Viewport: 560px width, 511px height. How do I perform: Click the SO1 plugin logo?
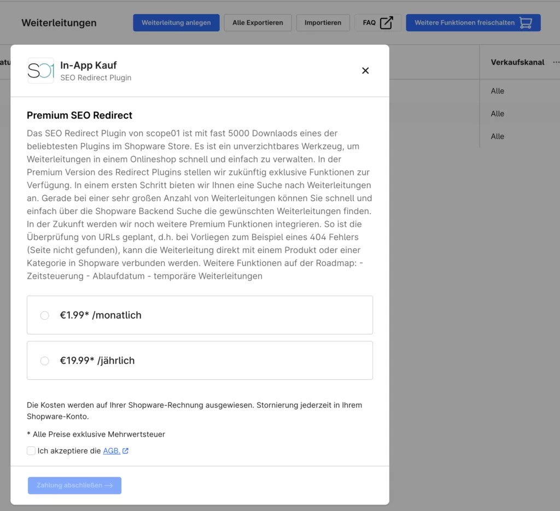(41, 71)
